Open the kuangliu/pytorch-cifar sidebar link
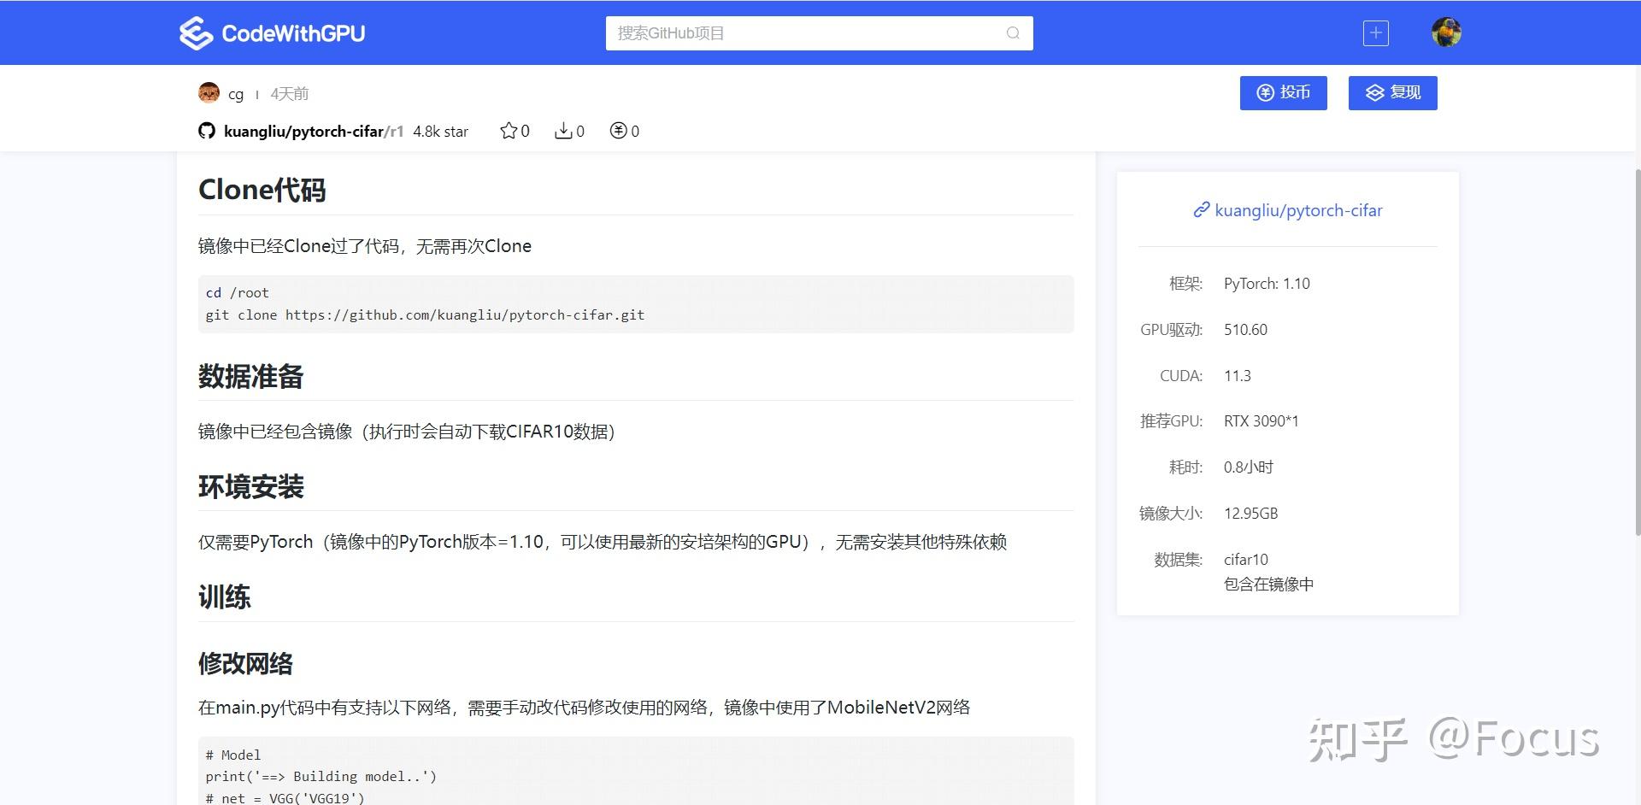The image size is (1641, 805). pos(1299,209)
